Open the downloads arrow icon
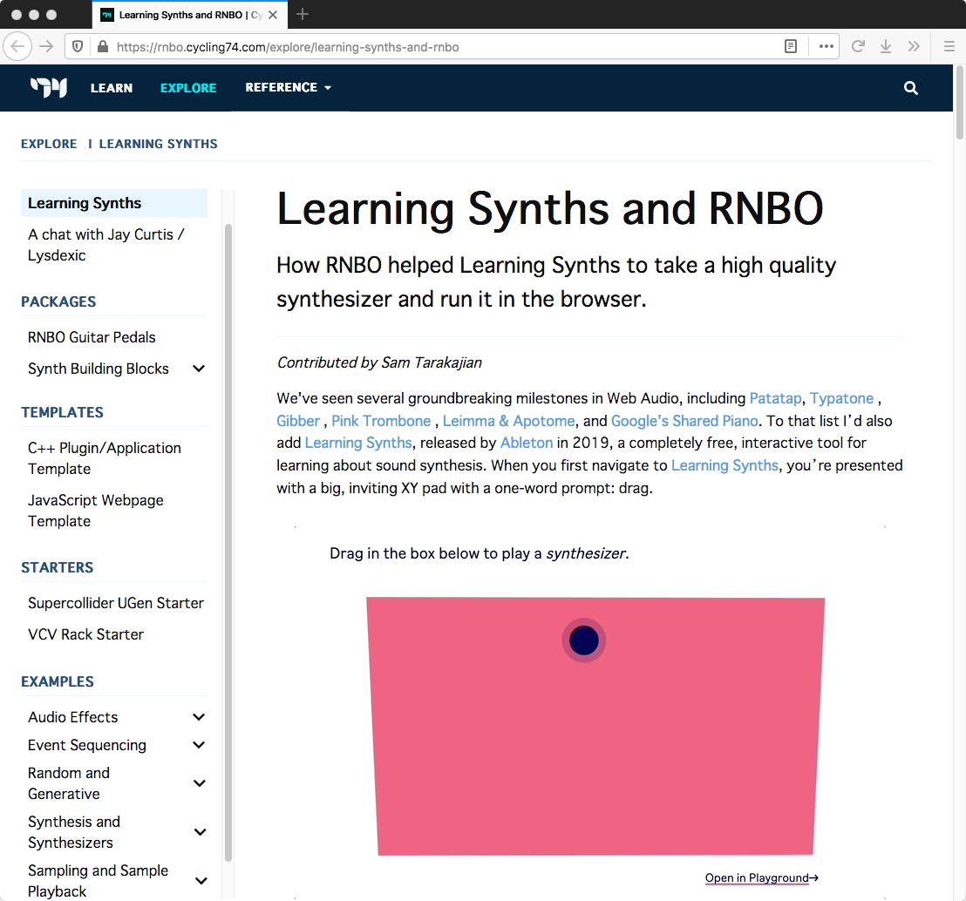 885,46
